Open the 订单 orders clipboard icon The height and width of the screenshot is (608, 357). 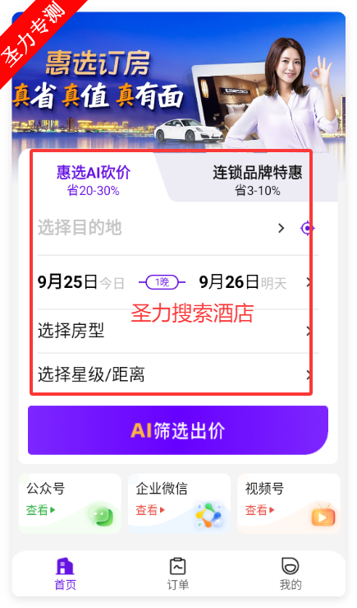pos(178,567)
